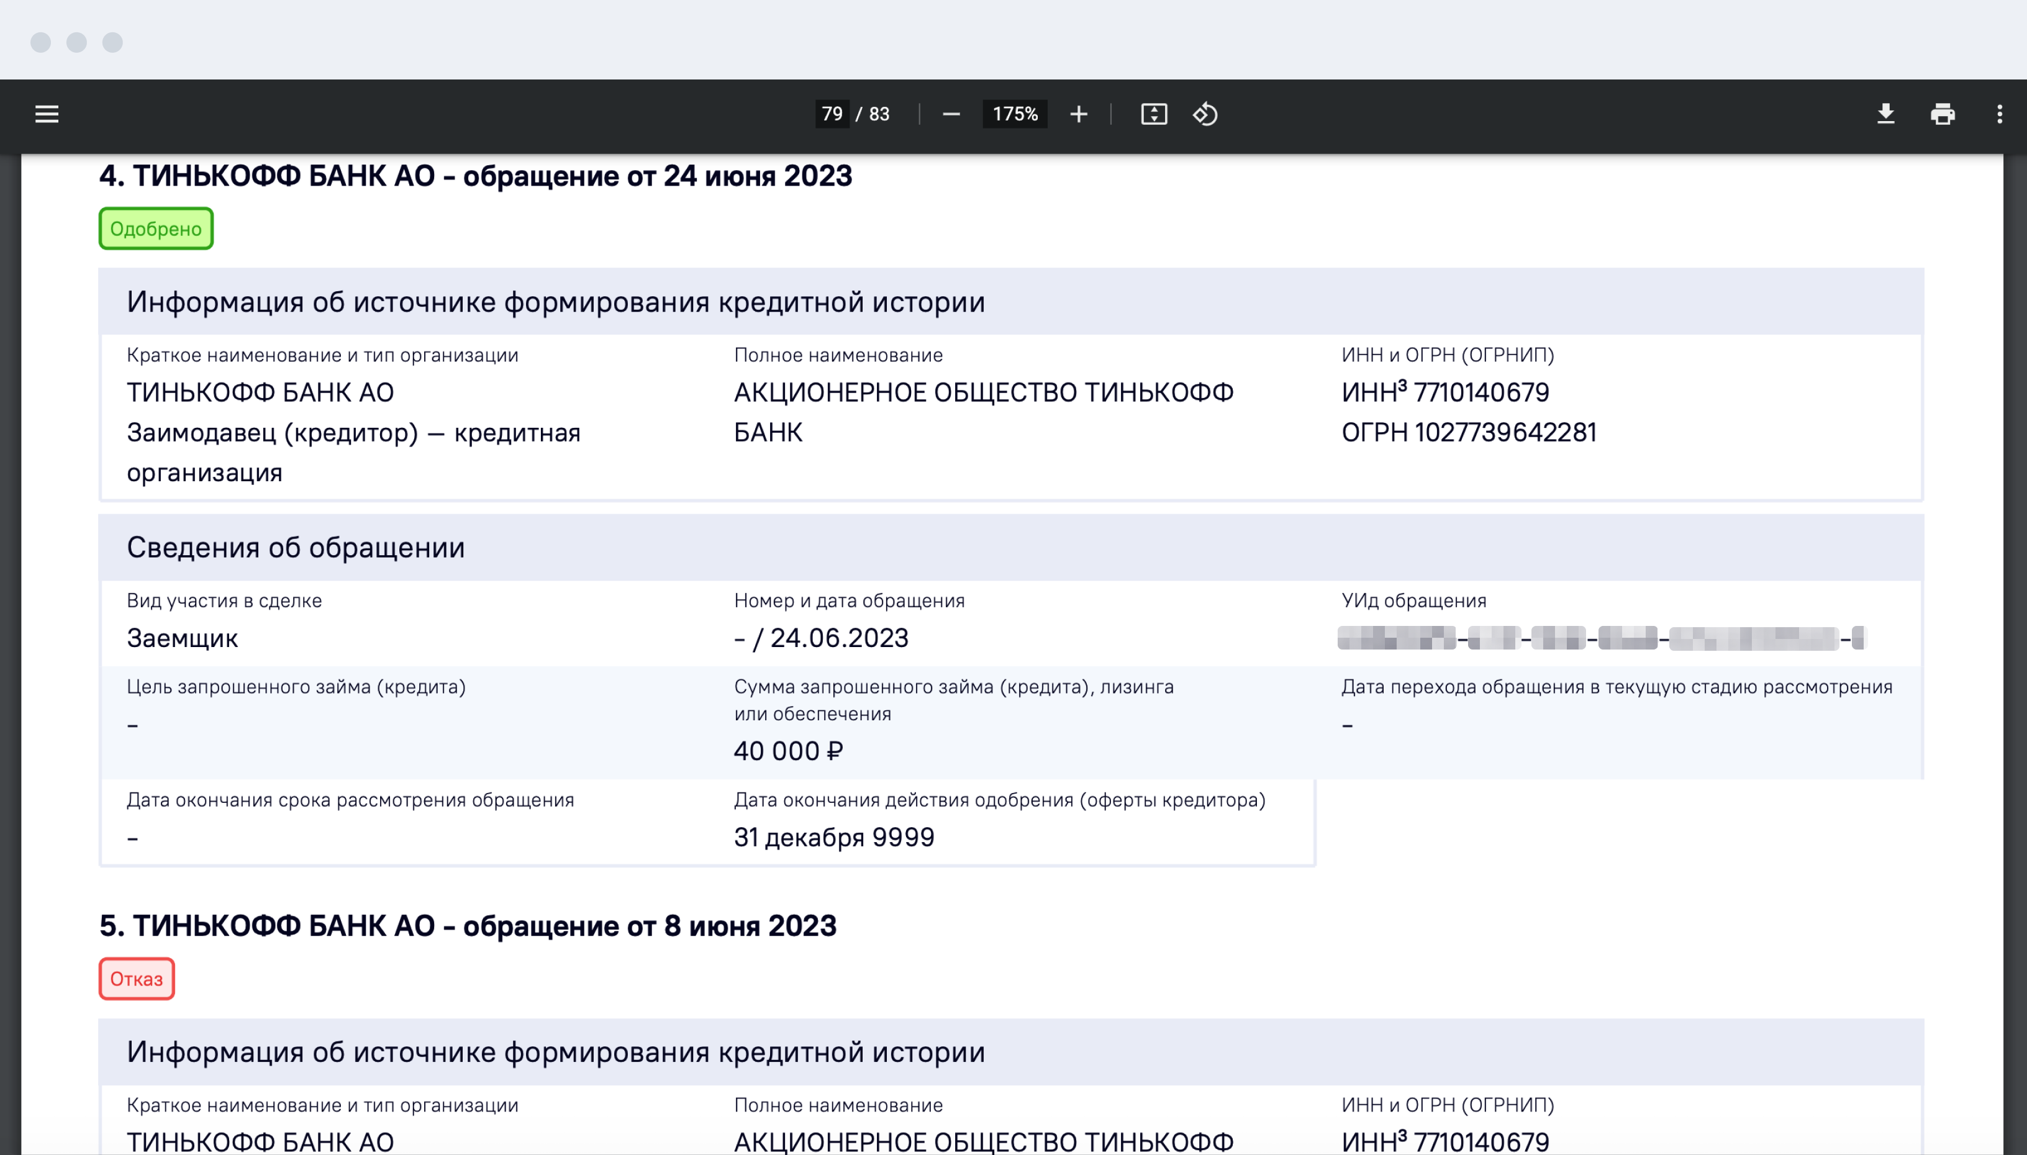Click the green Одобрено status badge

pyautogui.click(x=155, y=229)
